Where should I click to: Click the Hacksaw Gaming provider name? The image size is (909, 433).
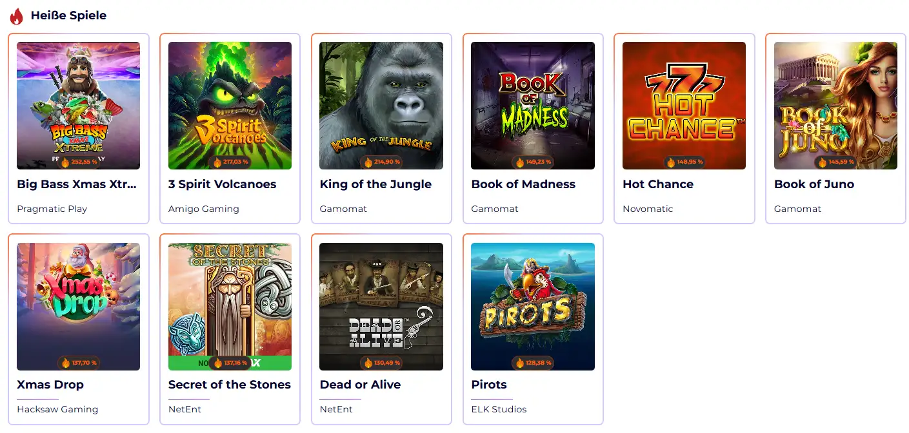tap(57, 409)
